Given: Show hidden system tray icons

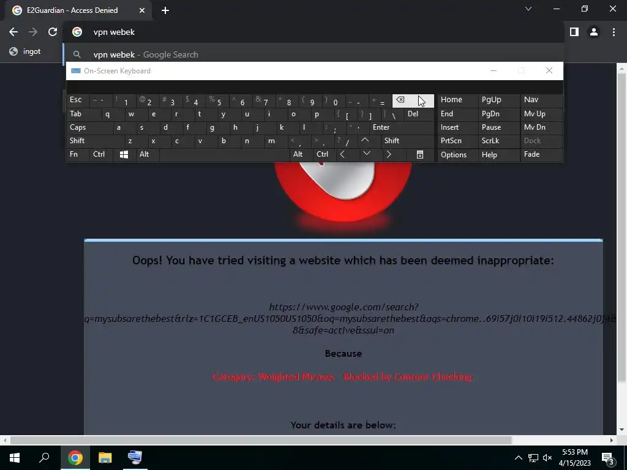Looking at the screenshot, I should 518,458.
